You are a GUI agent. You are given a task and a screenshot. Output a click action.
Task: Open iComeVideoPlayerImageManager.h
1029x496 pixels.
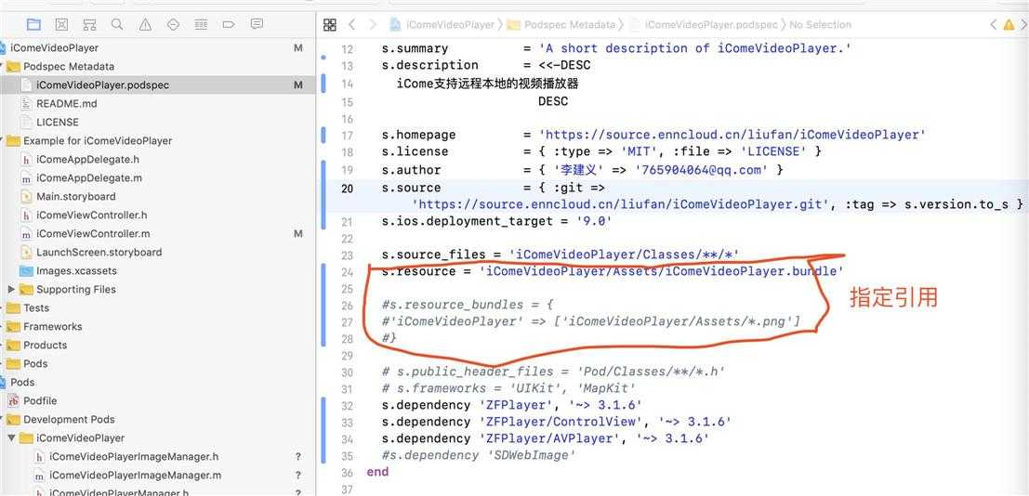[x=133, y=457]
